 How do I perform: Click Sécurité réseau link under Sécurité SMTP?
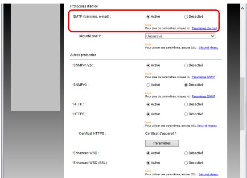point(208,48)
